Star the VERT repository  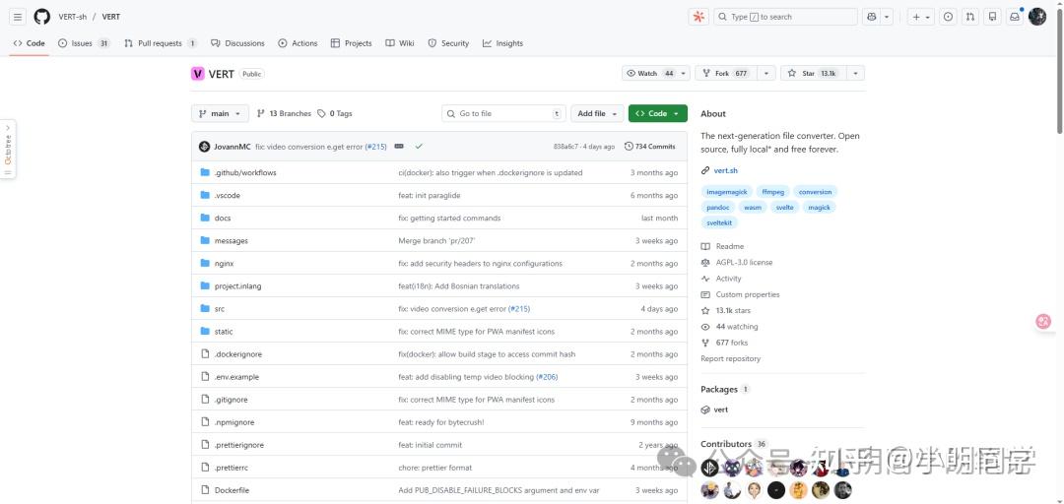pos(813,74)
